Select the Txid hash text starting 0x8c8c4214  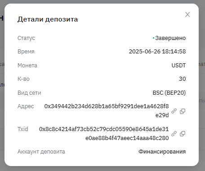pos(104,133)
